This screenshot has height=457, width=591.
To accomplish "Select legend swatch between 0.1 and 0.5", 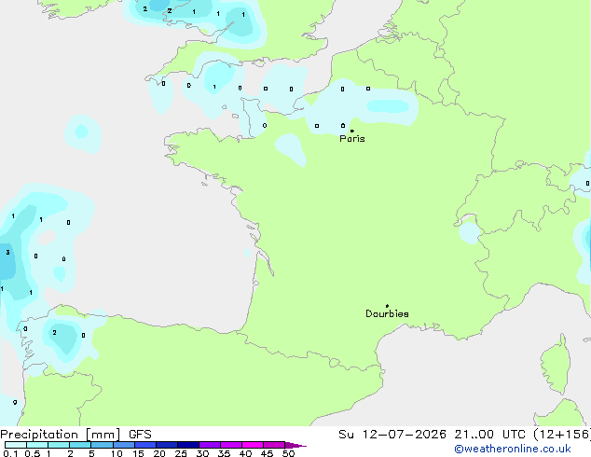I will pyautogui.click(x=16, y=445).
